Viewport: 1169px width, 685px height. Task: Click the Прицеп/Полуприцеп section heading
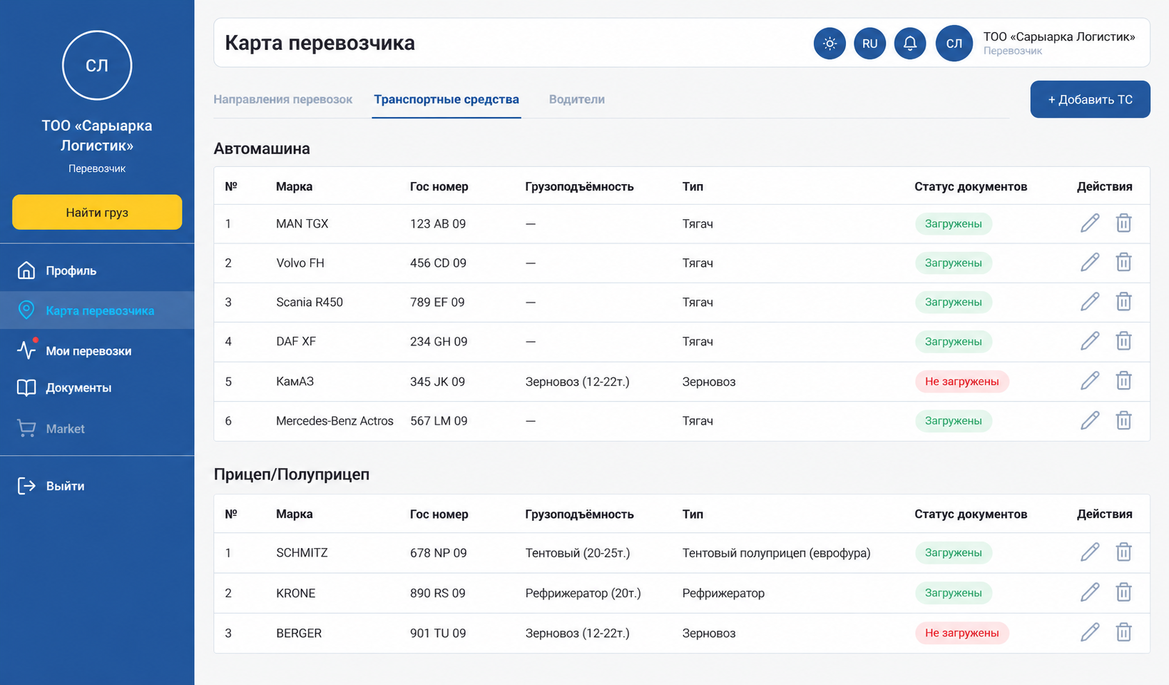292,474
